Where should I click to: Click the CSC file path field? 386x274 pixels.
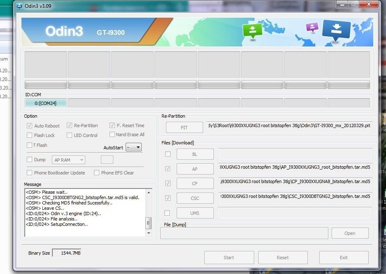coord(295,198)
